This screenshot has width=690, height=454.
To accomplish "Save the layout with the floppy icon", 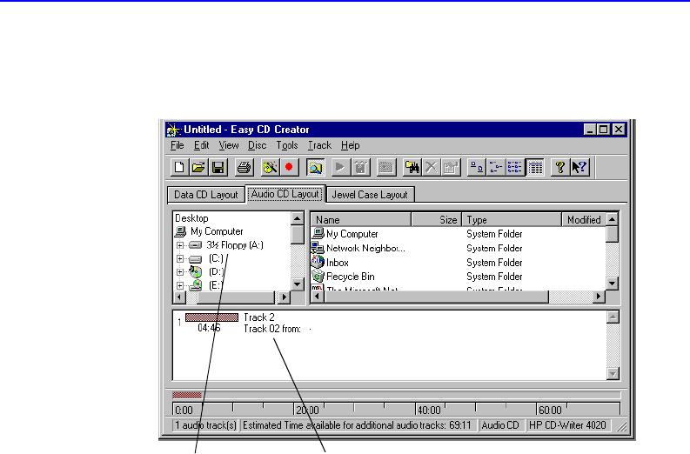I will click(x=218, y=167).
